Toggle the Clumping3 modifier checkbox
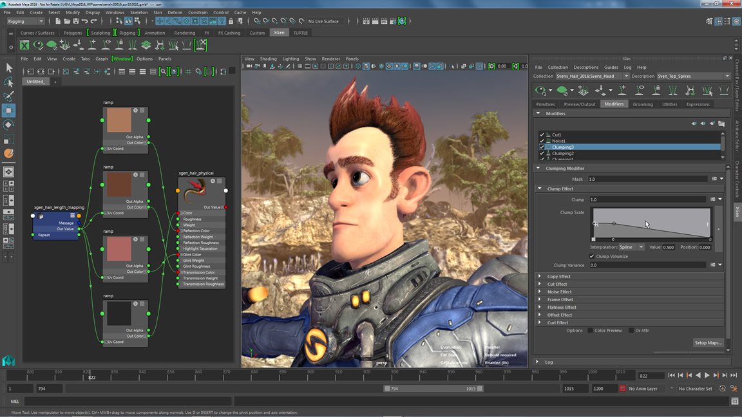742x417 pixels. click(542, 147)
